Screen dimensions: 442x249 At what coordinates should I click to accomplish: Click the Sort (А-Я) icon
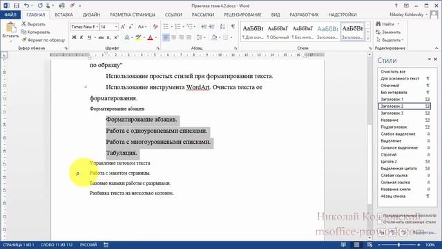coord(222,27)
